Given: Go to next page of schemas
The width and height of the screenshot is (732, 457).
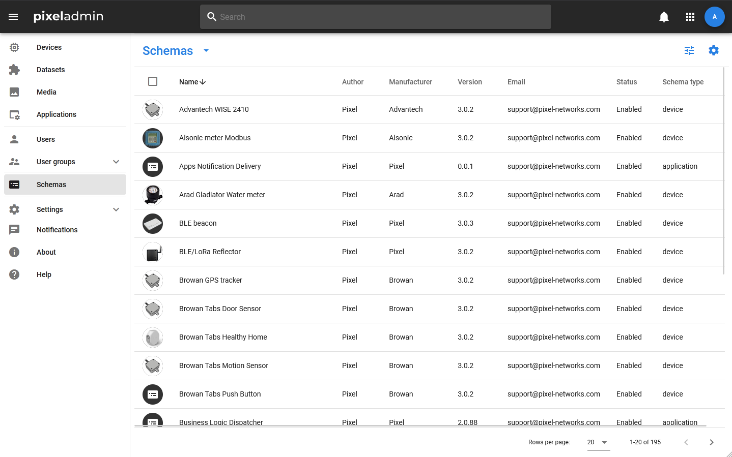Looking at the screenshot, I should [711, 442].
